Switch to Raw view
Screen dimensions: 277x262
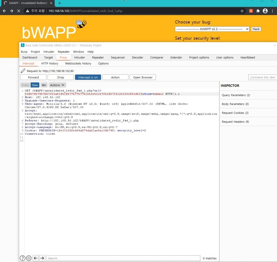point(35,85)
